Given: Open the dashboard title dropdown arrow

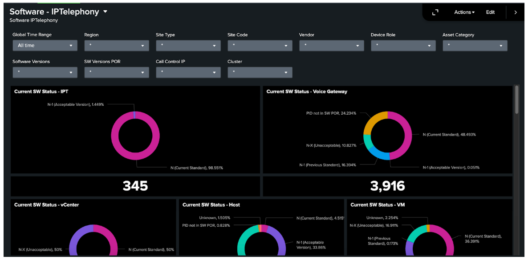Looking at the screenshot, I should (105, 12).
